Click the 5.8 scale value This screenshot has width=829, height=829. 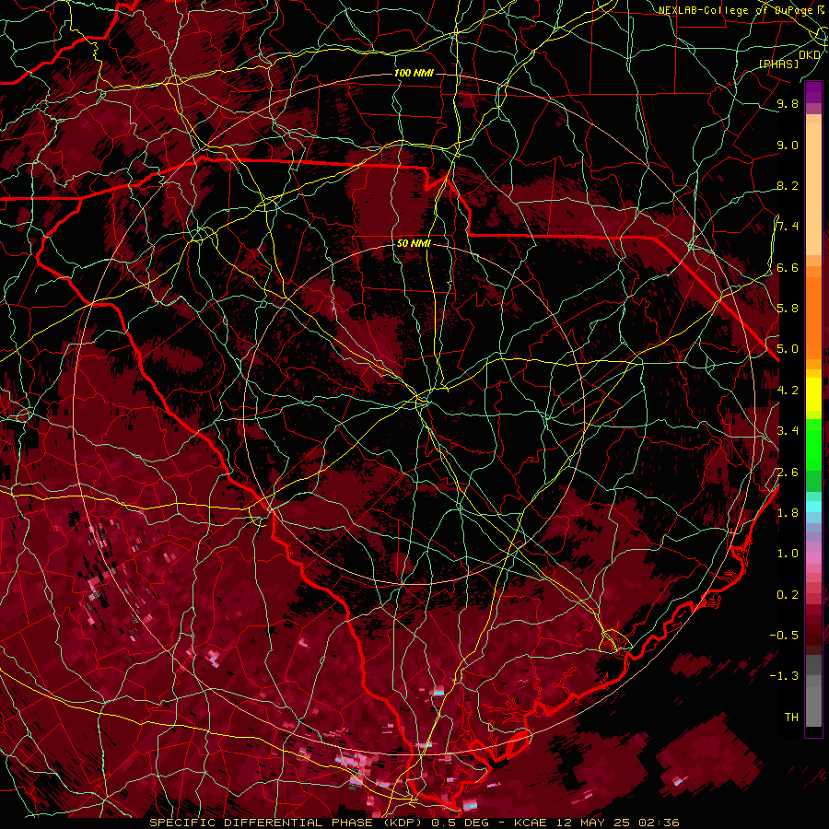pos(788,309)
